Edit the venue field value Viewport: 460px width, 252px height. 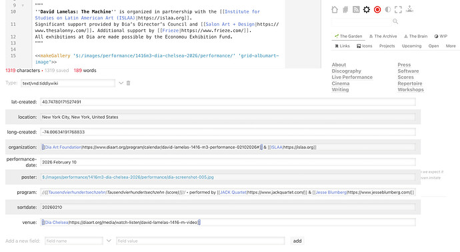tap(228, 223)
